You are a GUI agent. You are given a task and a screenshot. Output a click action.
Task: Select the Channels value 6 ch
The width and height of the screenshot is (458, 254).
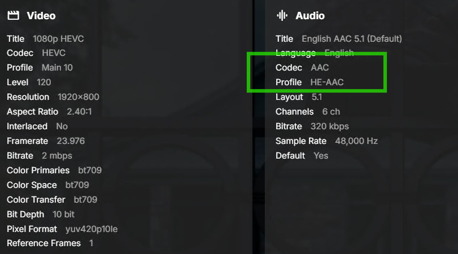[x=330, y=112]
